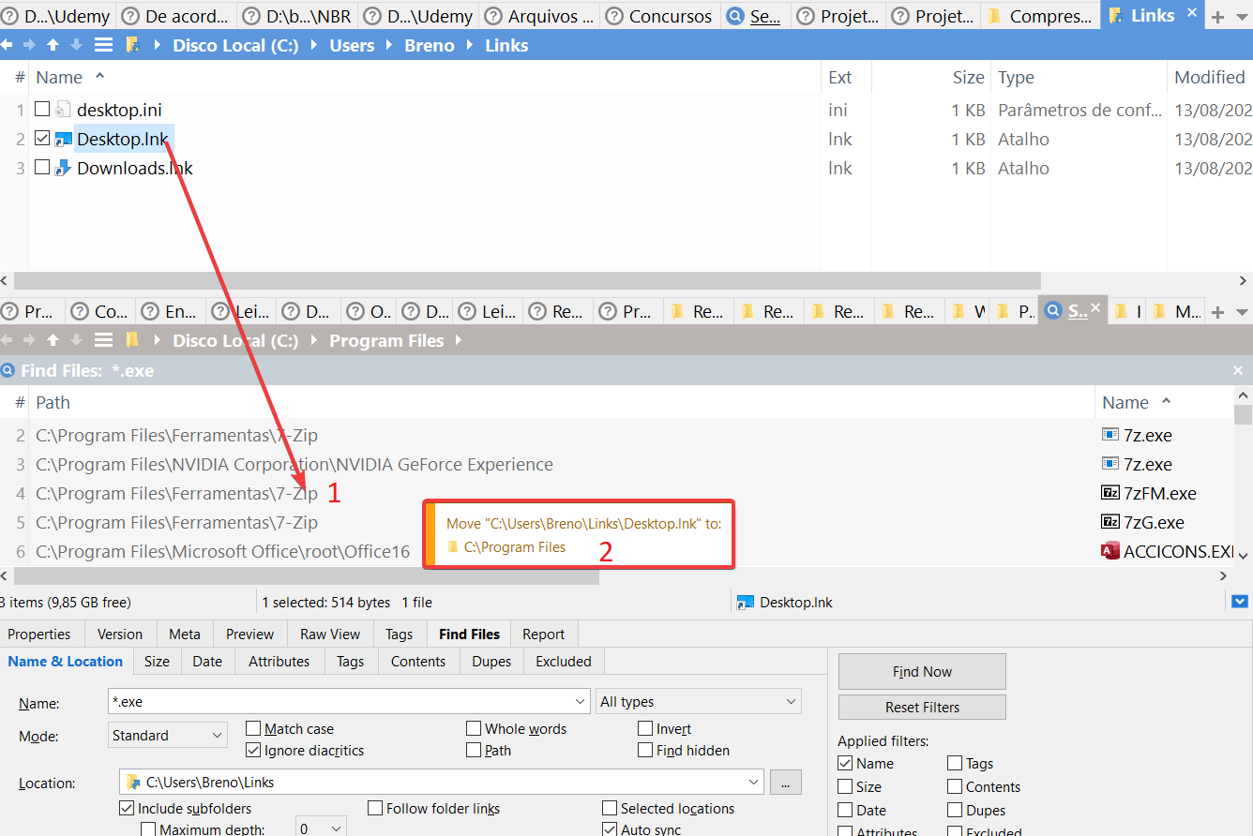
Task: Open the All types dropdown
Action: pos(699,701)
